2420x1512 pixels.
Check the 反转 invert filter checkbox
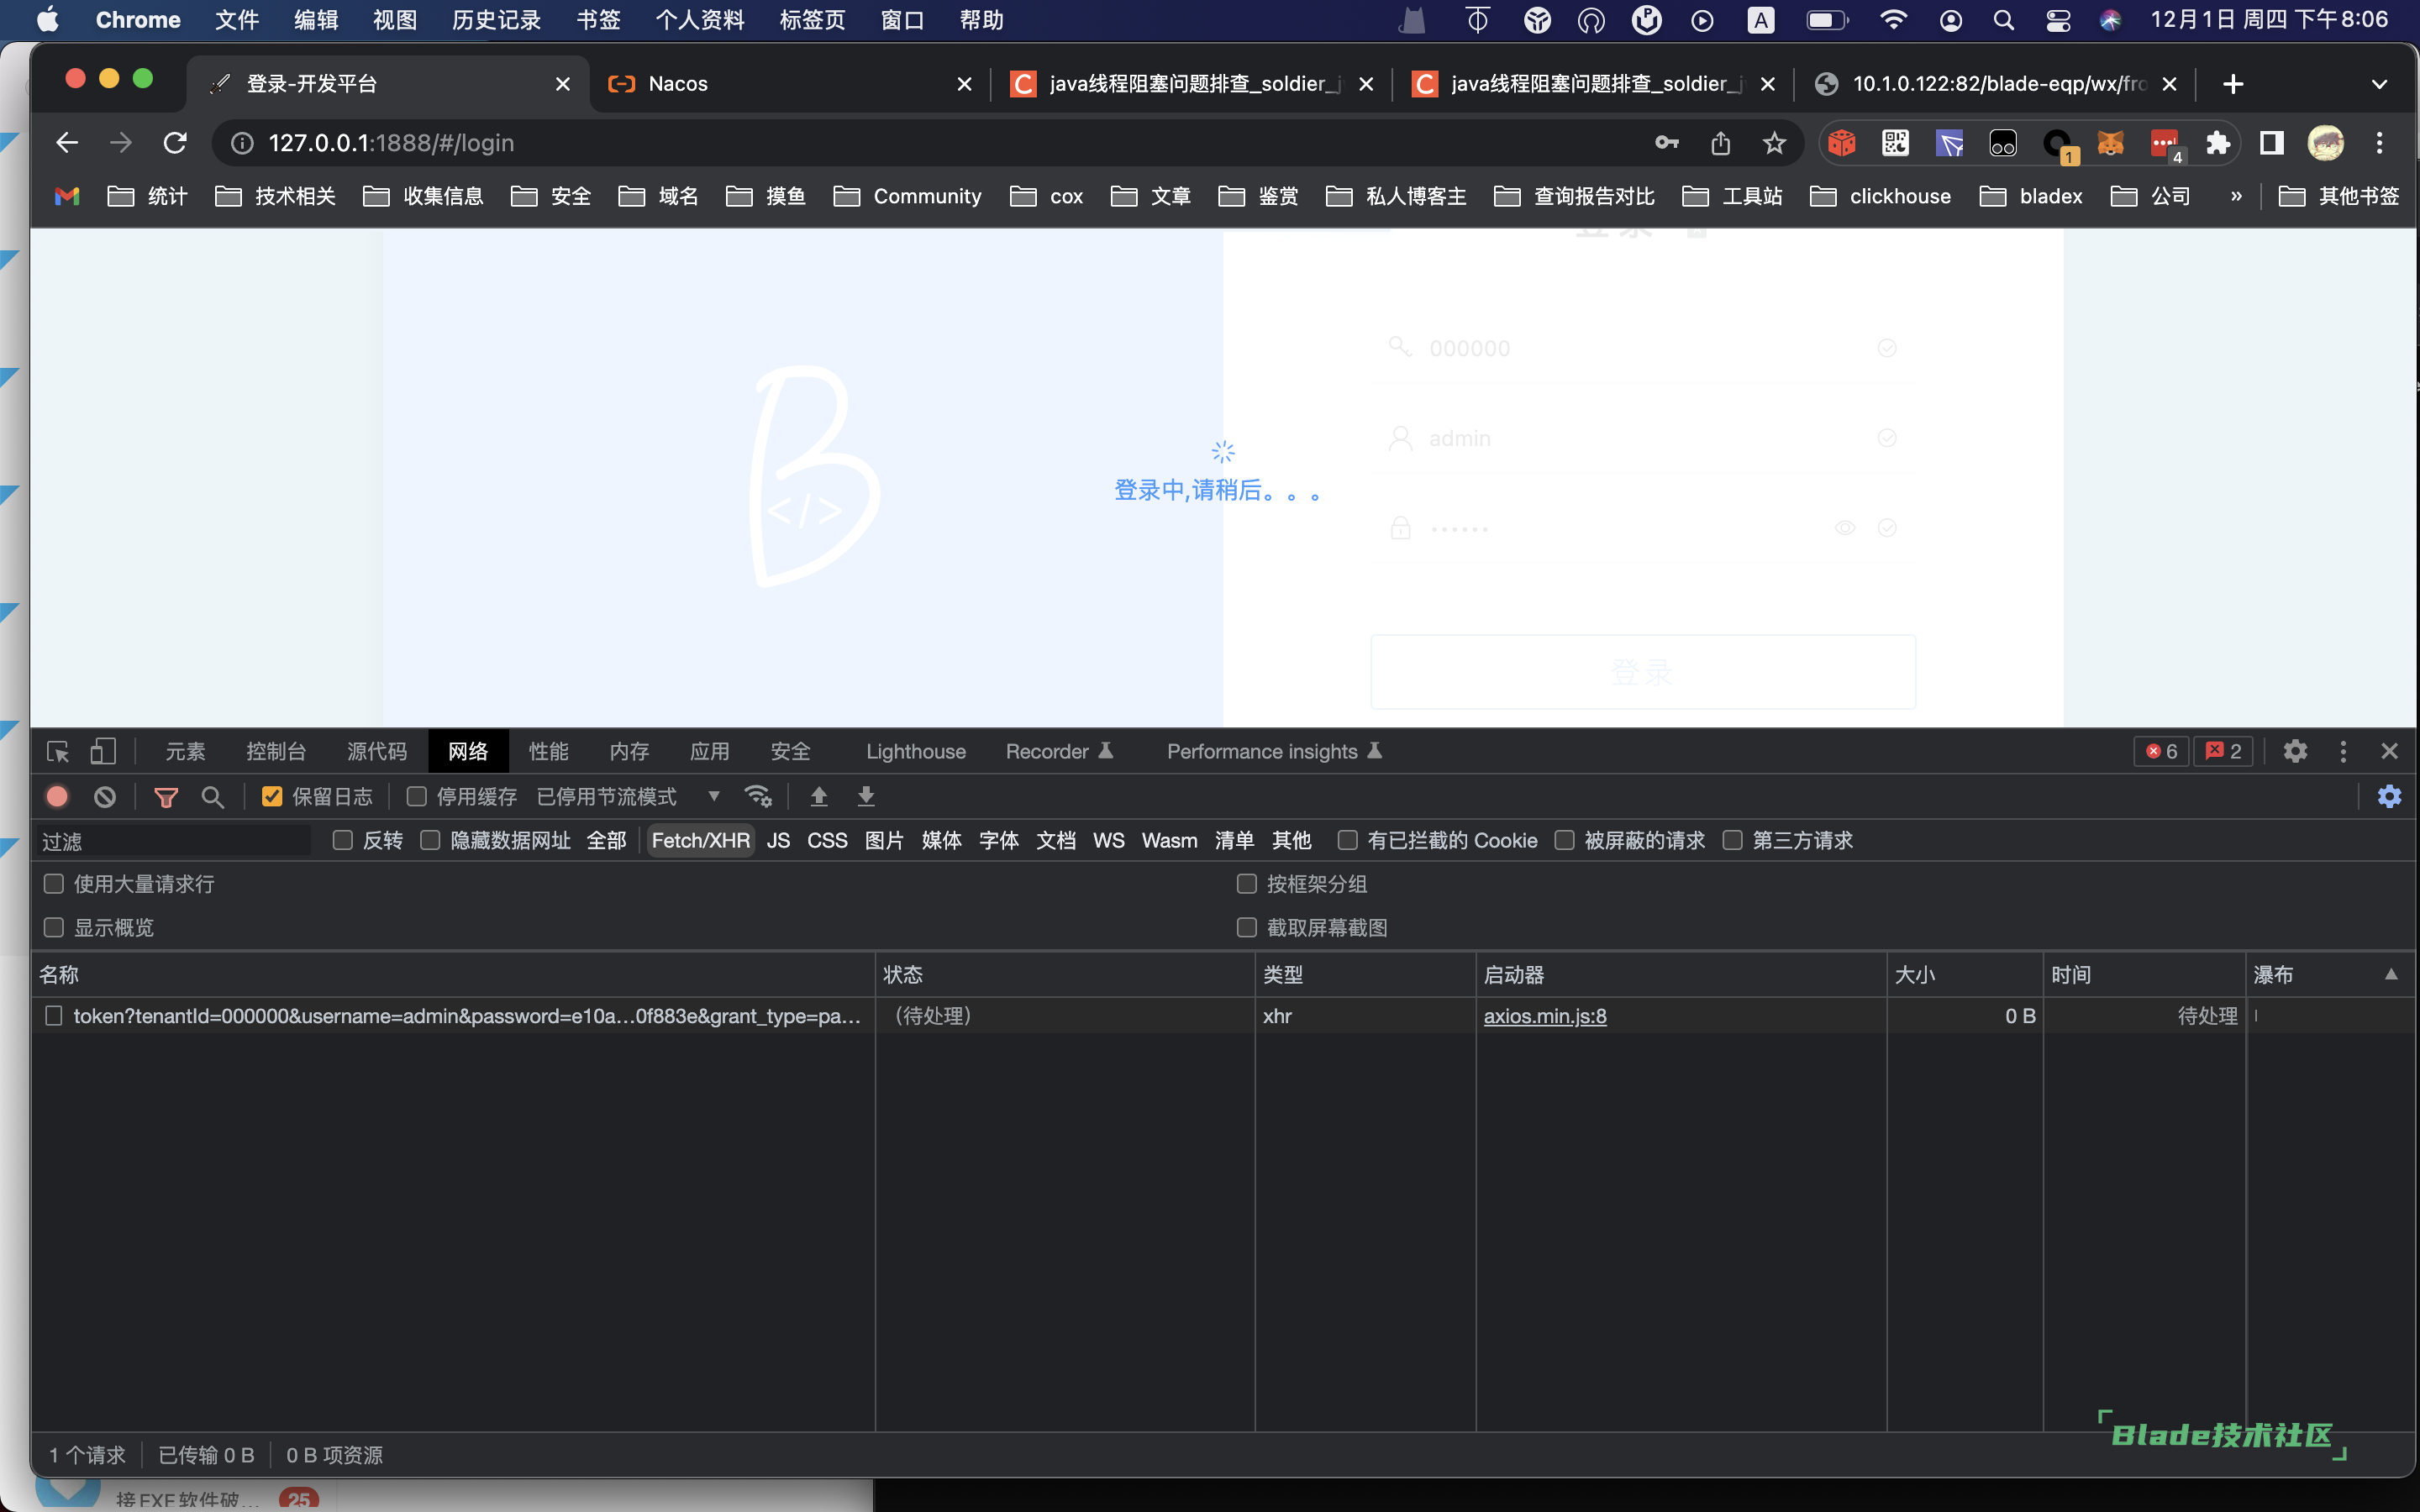coord(343,840)
